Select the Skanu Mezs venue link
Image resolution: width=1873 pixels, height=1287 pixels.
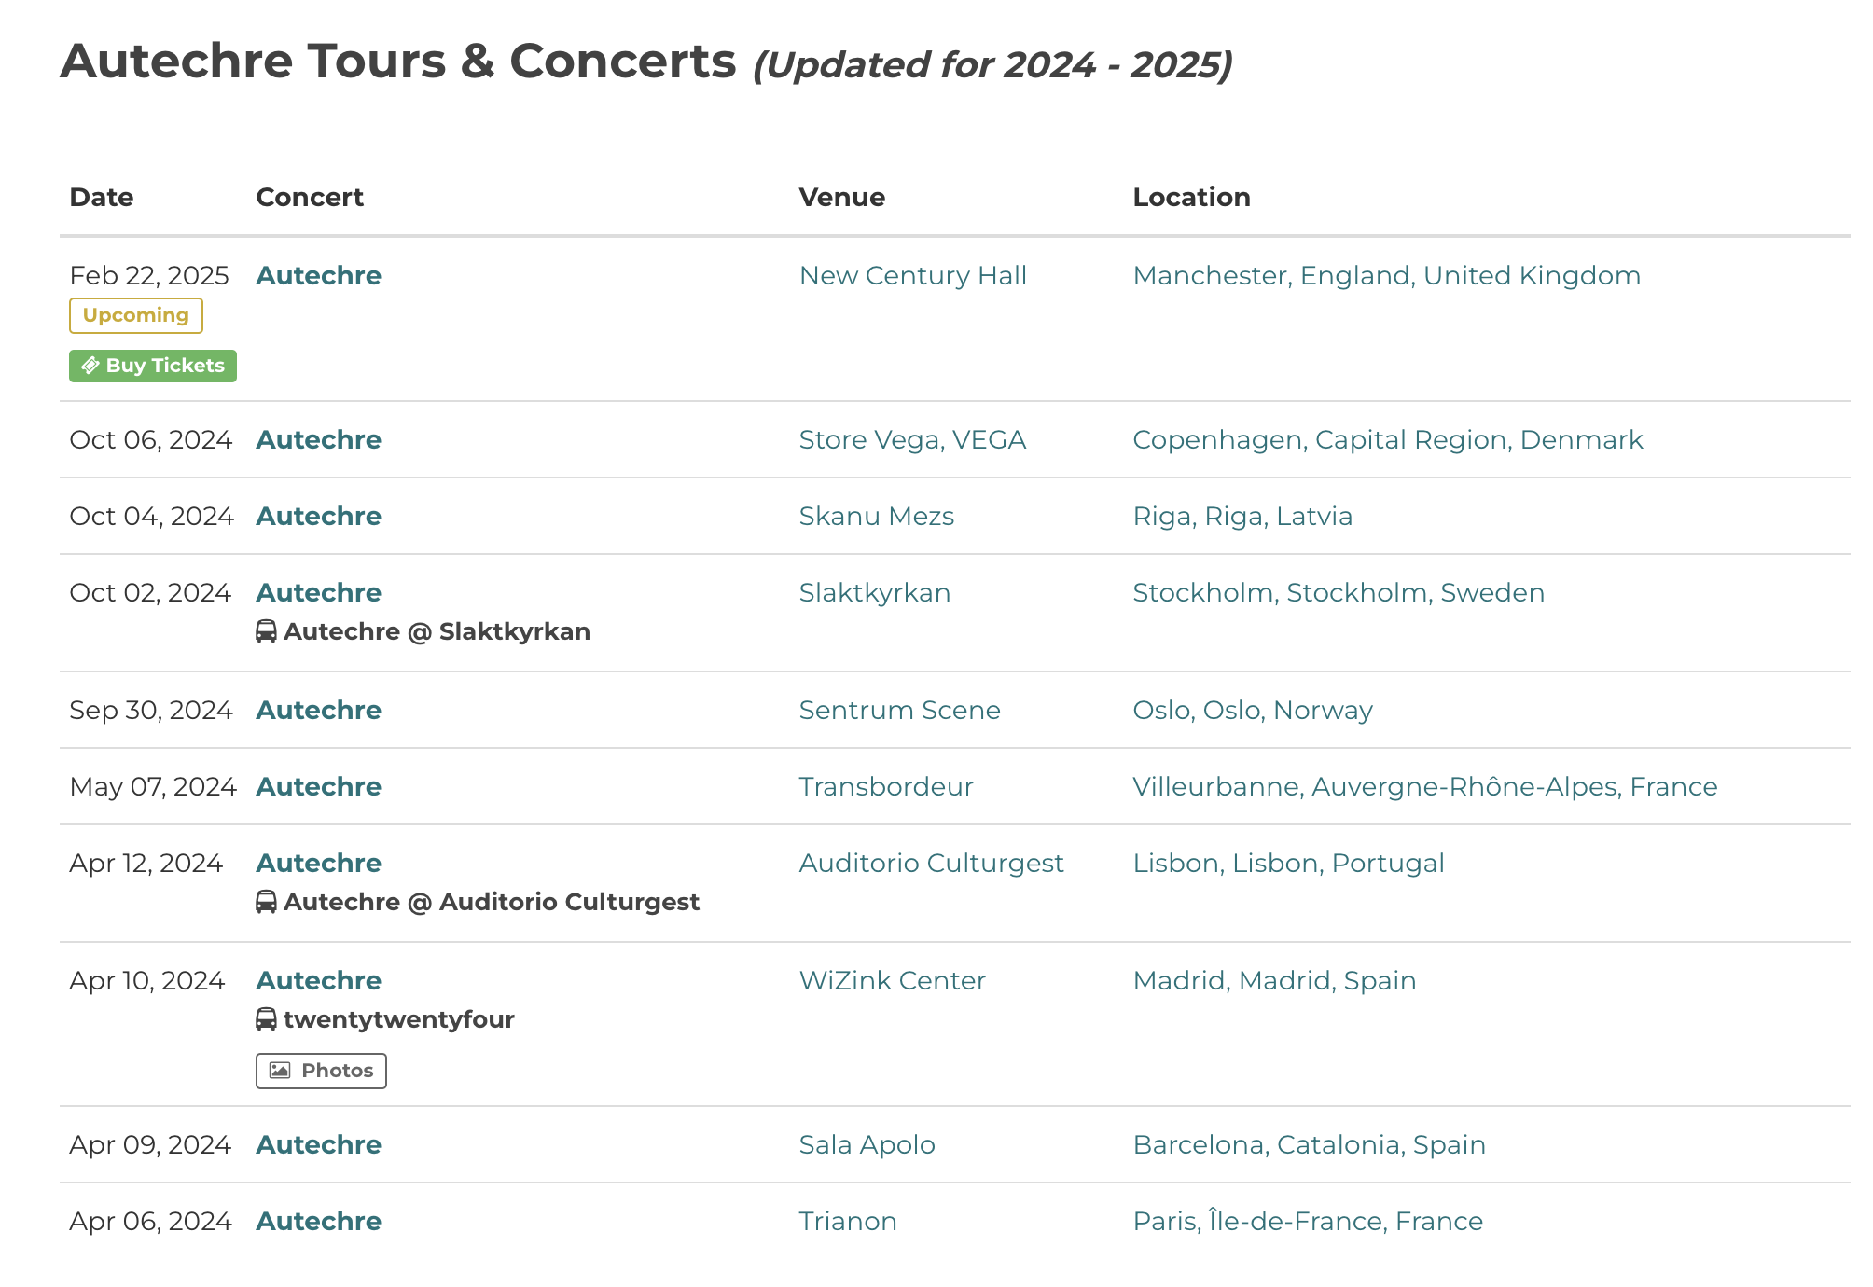876,516
